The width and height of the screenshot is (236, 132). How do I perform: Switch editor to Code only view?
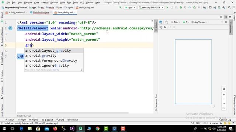[x=221, y=17]
